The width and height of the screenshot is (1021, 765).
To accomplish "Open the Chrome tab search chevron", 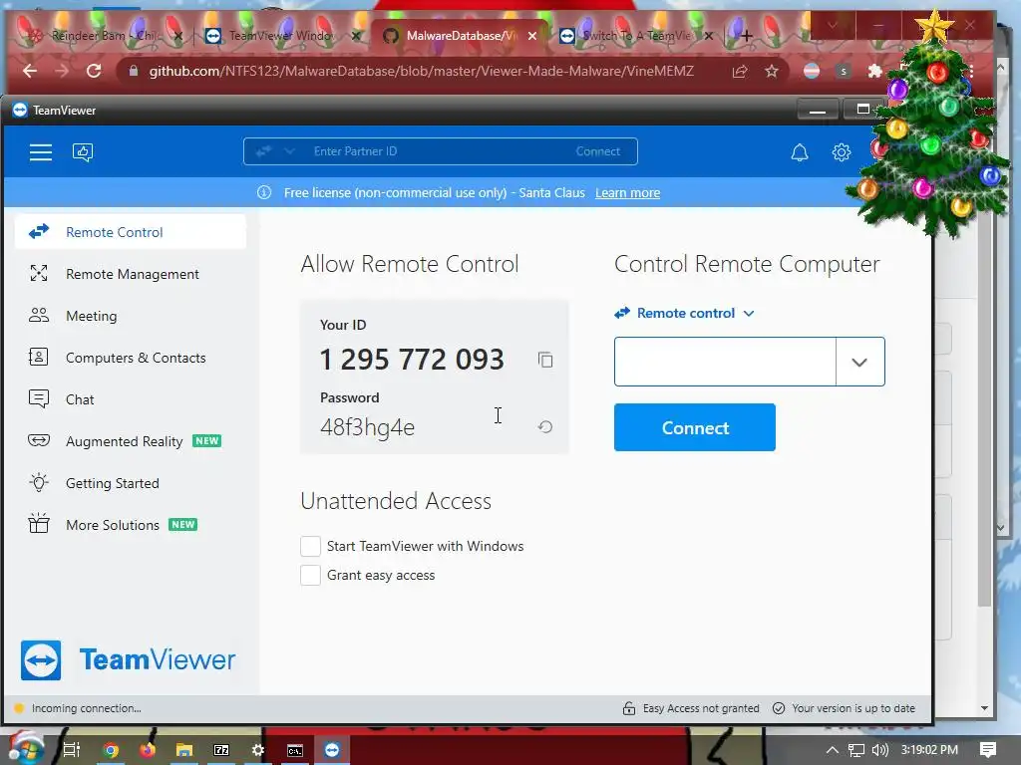I will (833, 26).
